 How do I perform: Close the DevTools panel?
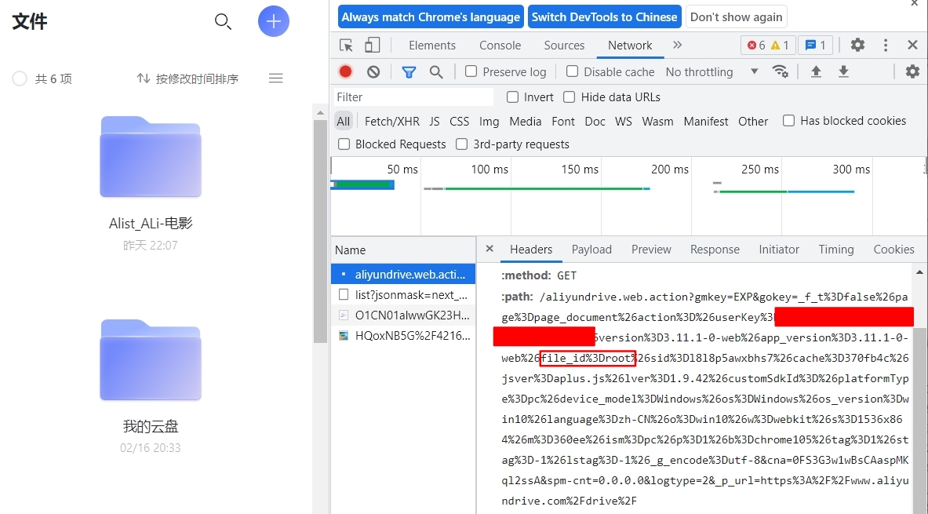912,45
